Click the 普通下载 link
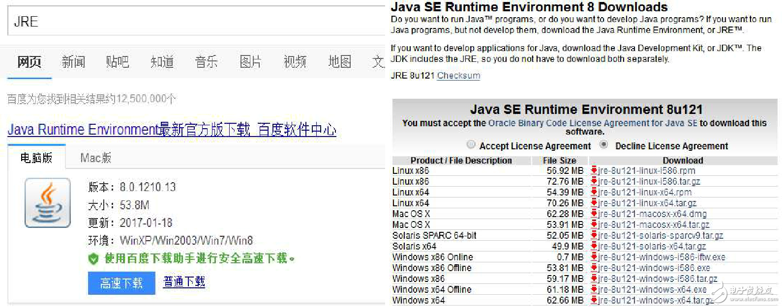Viewport: 782px width, 307px height. pyautogui.click(x=184, y=282)
